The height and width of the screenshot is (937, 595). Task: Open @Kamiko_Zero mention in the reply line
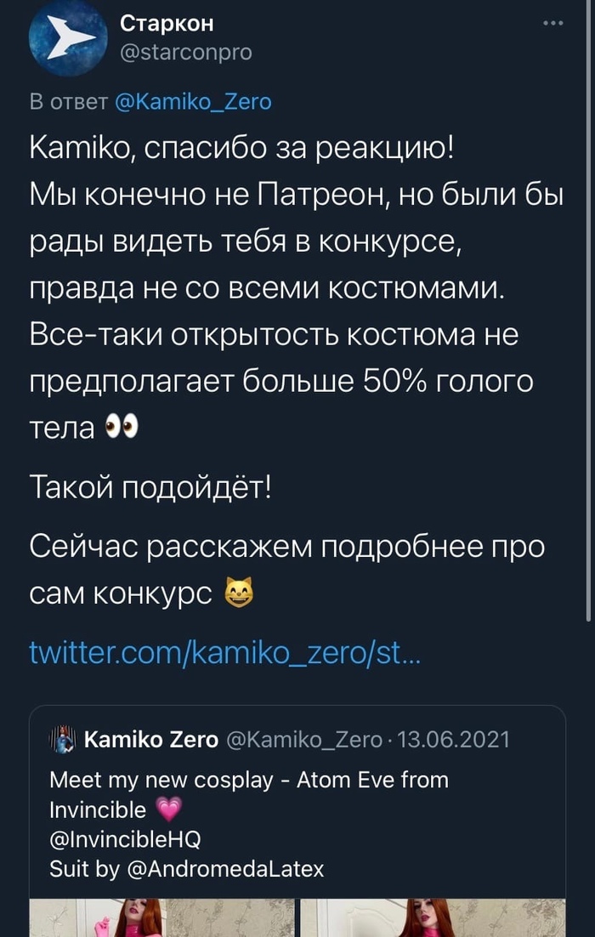coord(191,102)
